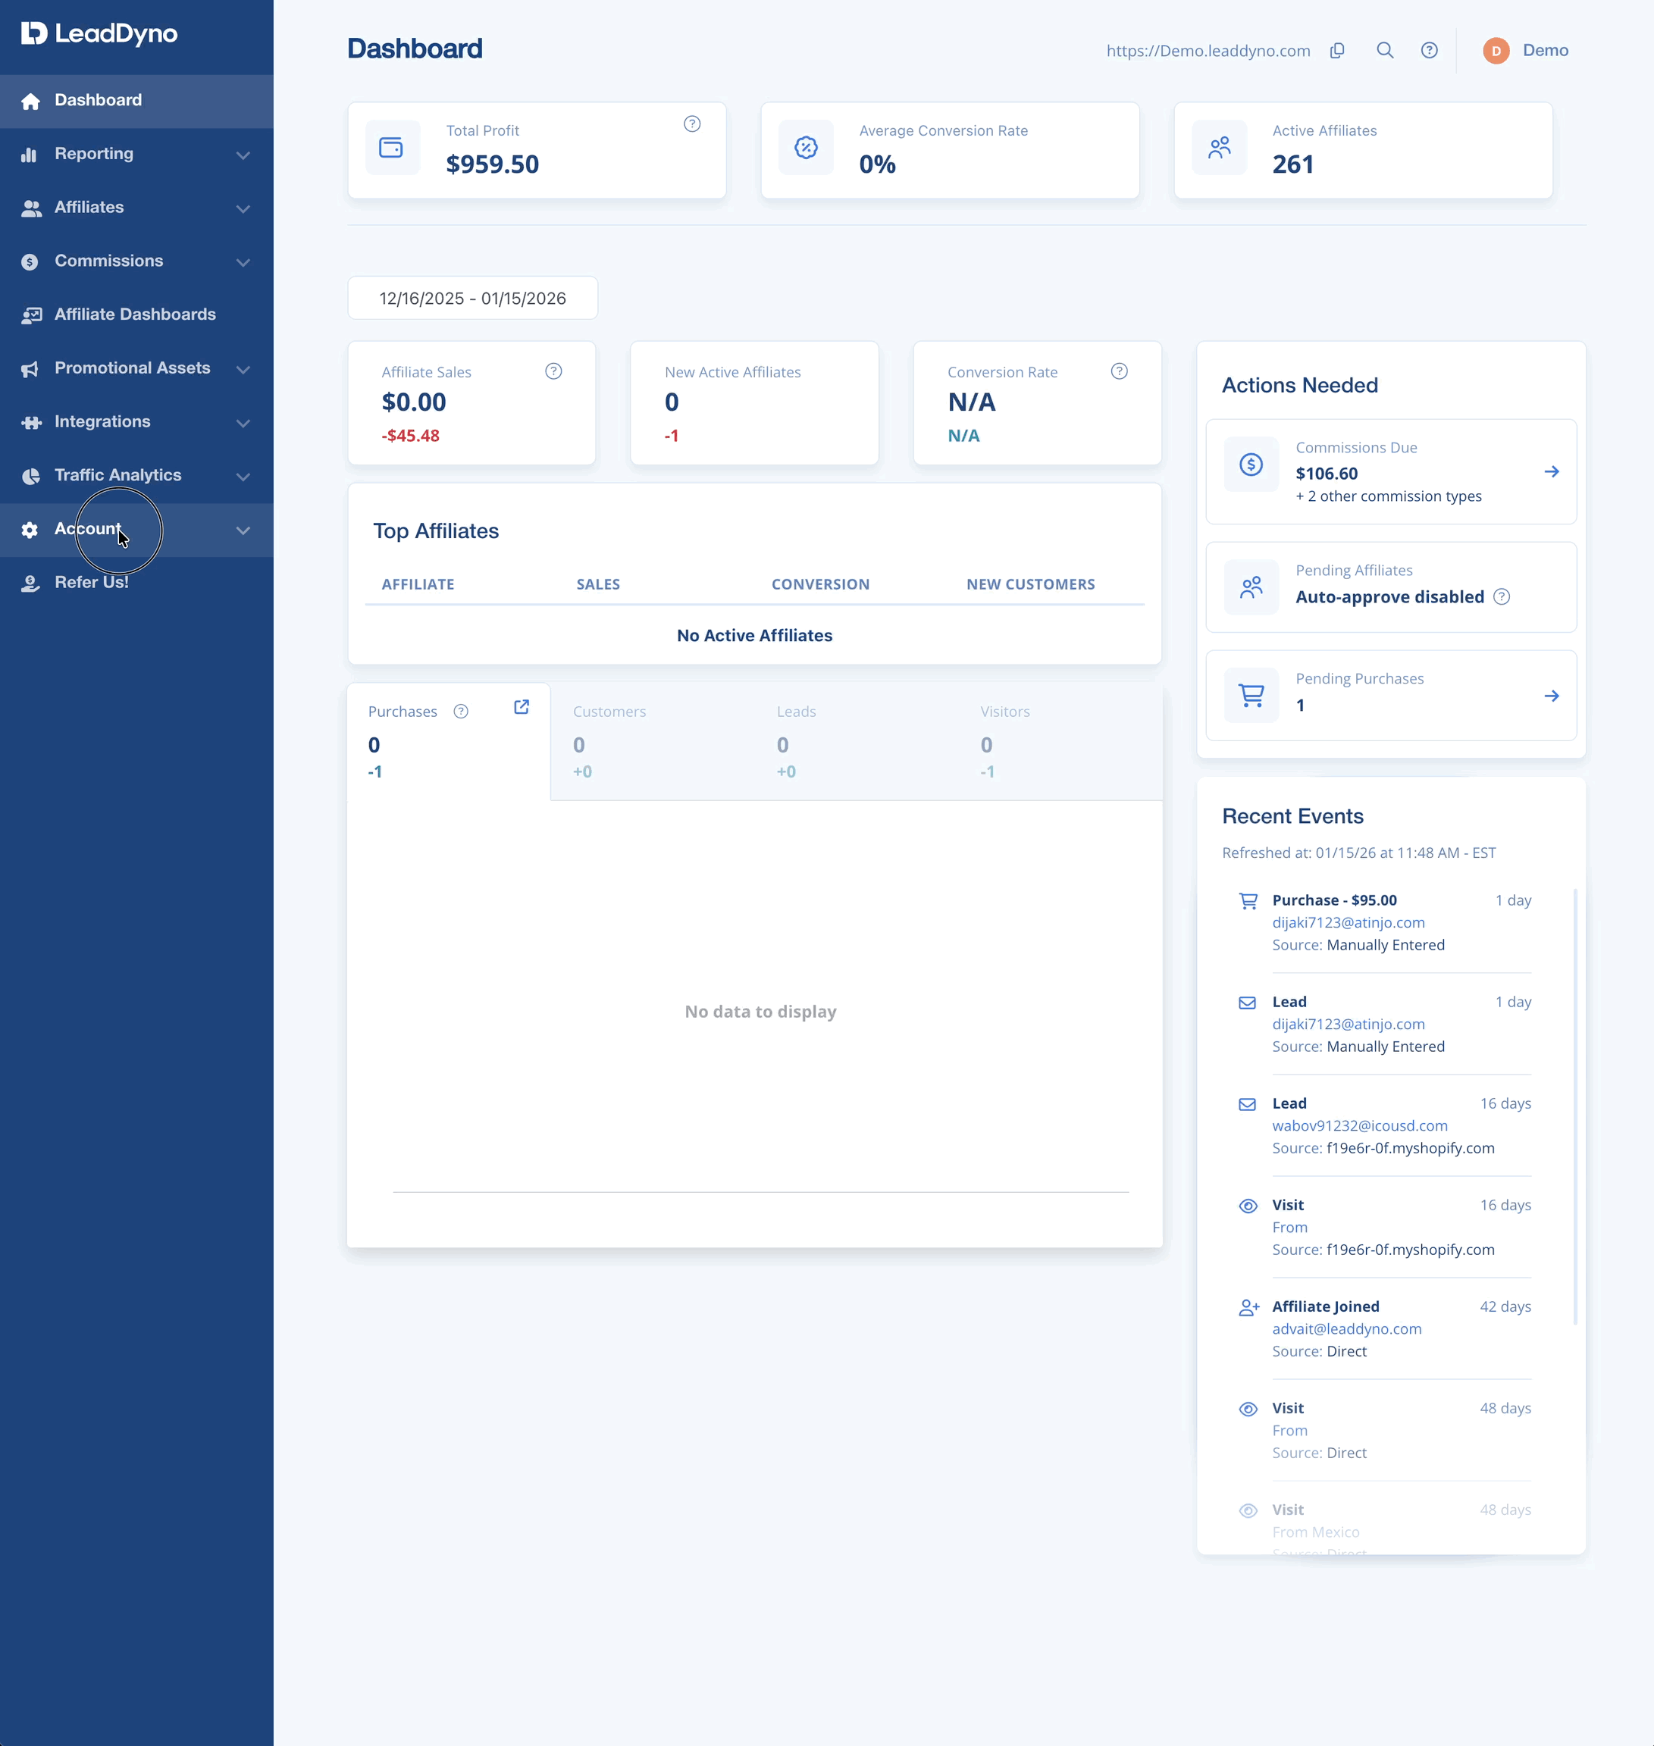Click the Affiliate Sales help icon
Viewport: 1654px width, 1746px height.
(553, 371)
